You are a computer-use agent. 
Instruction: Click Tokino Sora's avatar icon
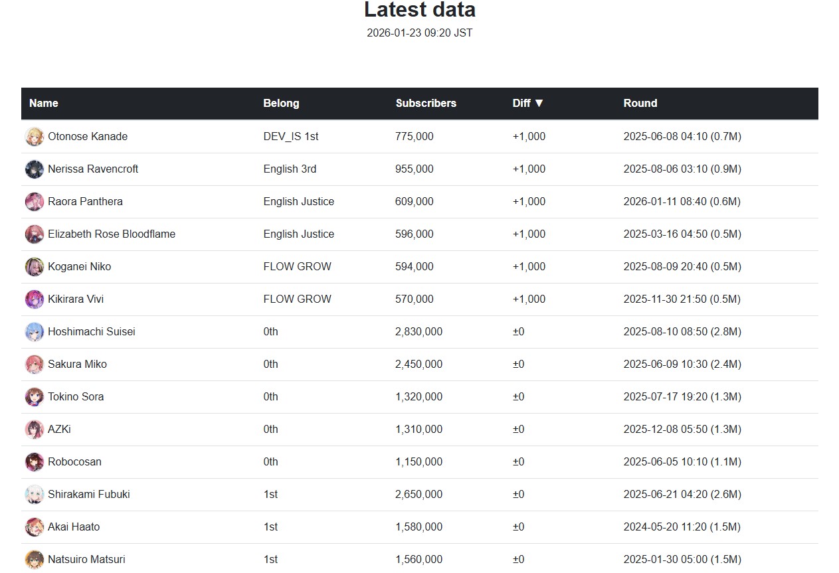coord(35,397)
